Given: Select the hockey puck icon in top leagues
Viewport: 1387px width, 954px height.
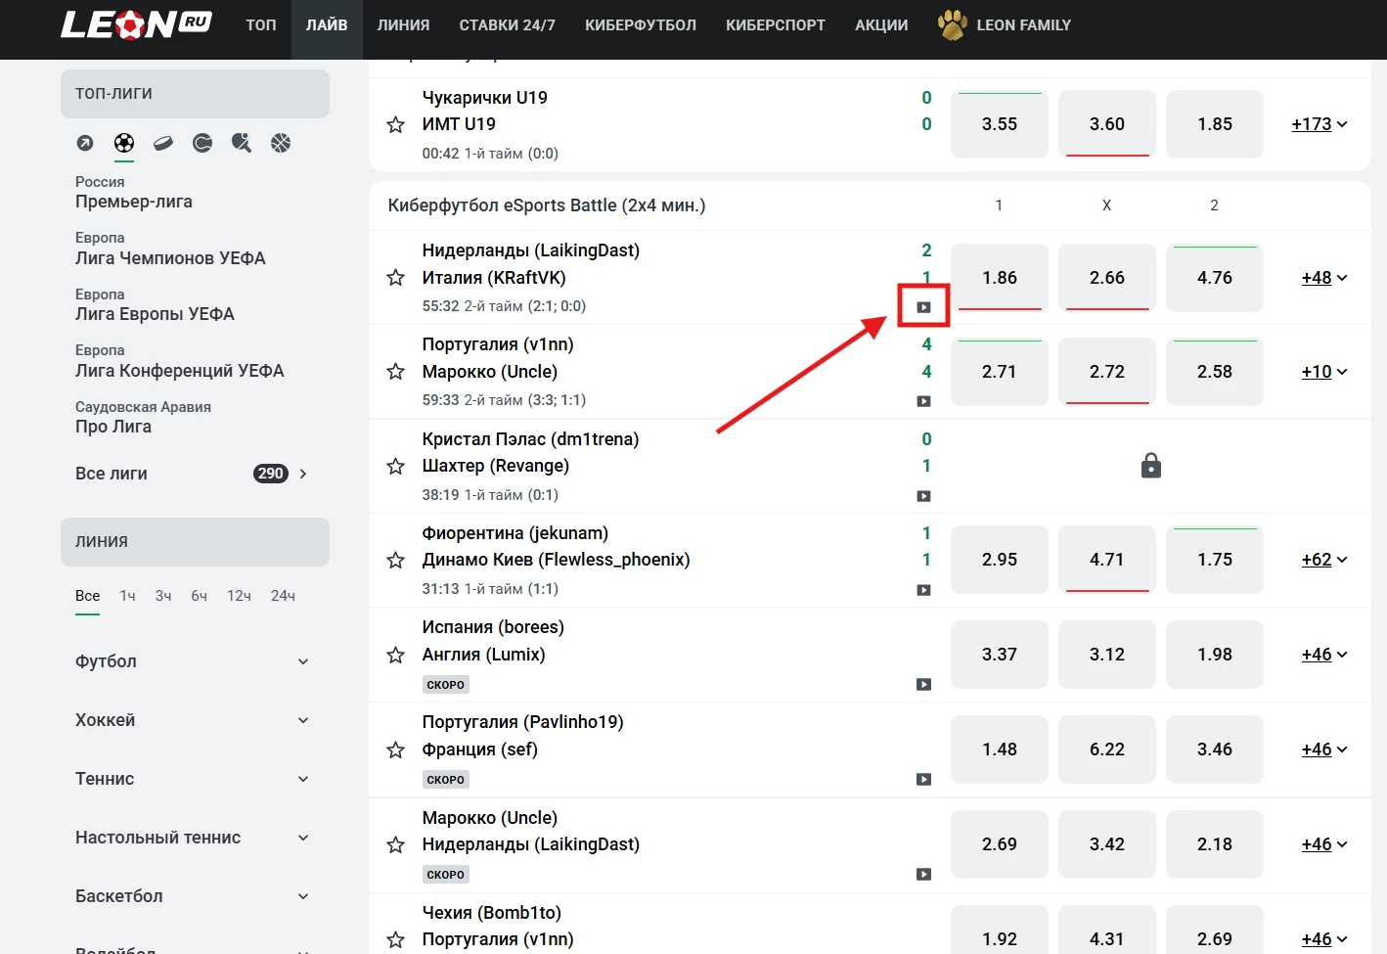Looking at the screenshot, I should [163, 144].
